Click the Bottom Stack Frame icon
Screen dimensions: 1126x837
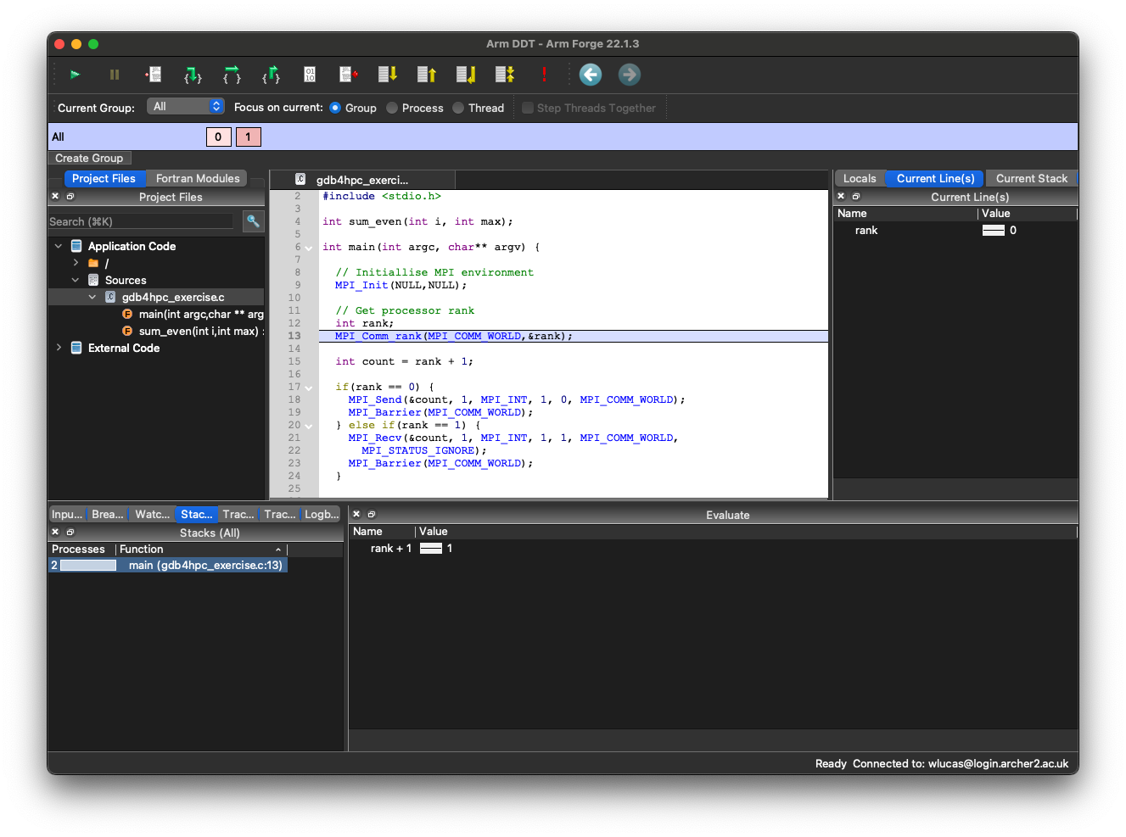pyautogui.click(x=465, y=75)
